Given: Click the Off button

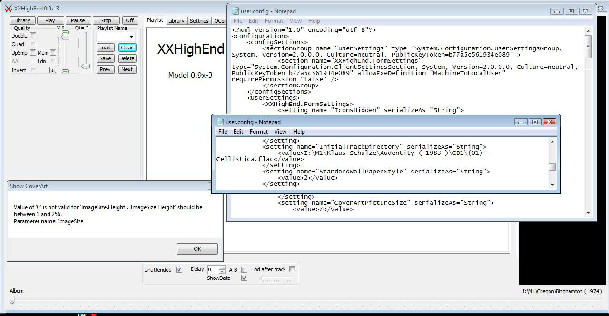Looking at the screenshot, I should pyautogui.click(x=129, y=20).
